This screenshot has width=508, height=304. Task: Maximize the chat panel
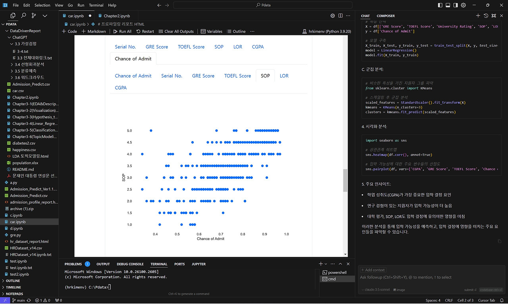click(494, 16)
